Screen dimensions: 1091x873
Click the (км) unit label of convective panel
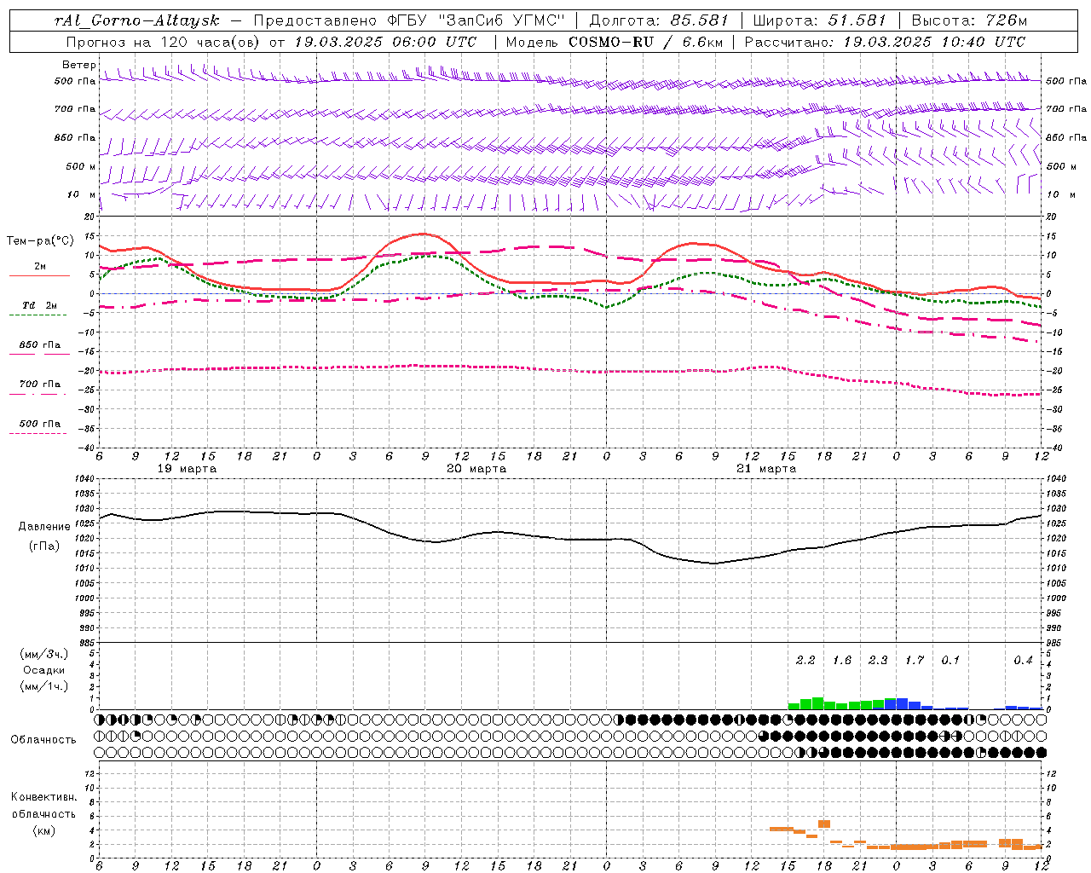click(43, 830)
